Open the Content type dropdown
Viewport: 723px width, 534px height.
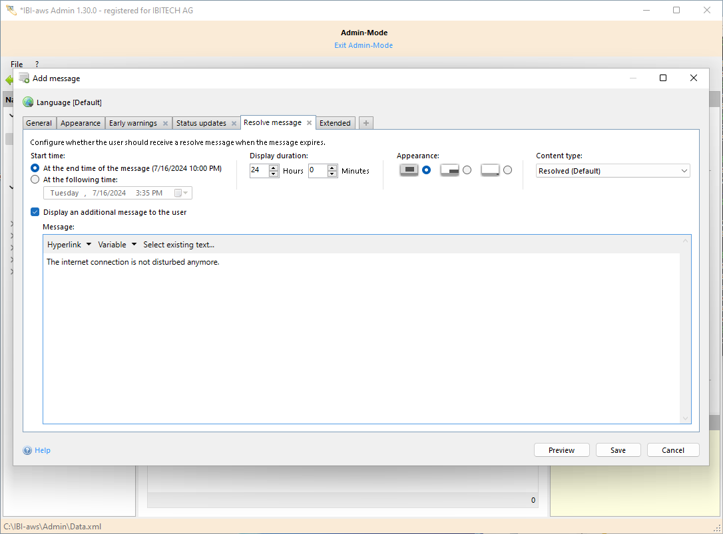click(x=612, y=171)
